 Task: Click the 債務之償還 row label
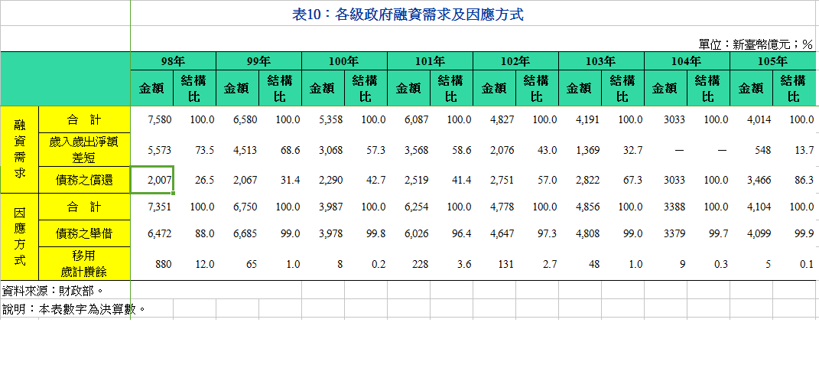84,180
